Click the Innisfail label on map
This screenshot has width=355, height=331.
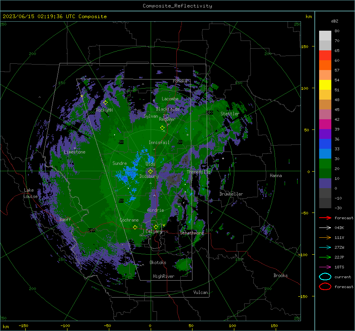pyautogui.click(x=159, y=142)
